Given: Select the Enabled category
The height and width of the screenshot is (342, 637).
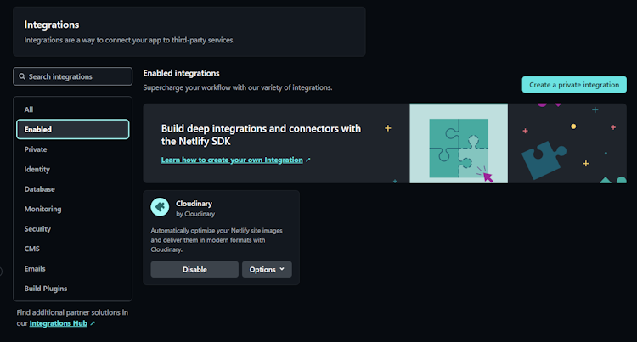Looking at the screenshot, I should [73, 129].
